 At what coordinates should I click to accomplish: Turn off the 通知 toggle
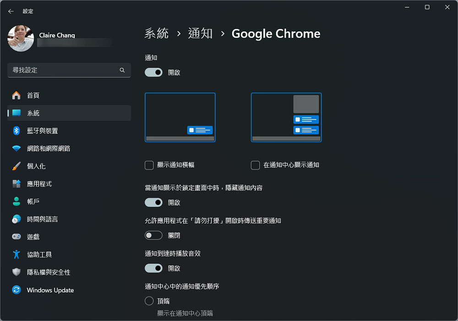coord(153,72)
